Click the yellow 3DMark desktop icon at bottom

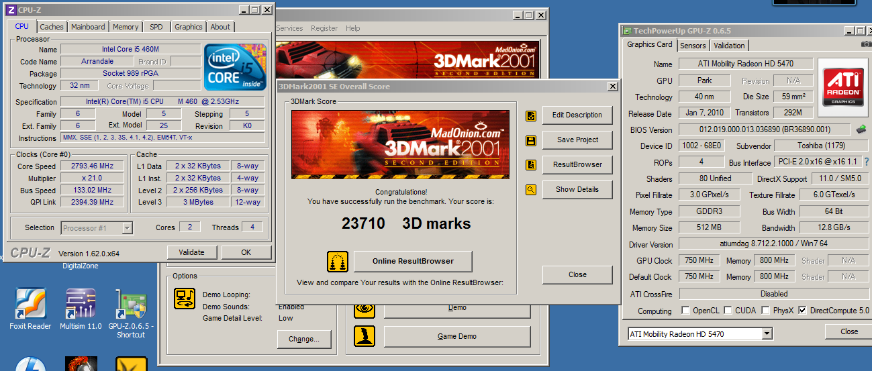131,363
